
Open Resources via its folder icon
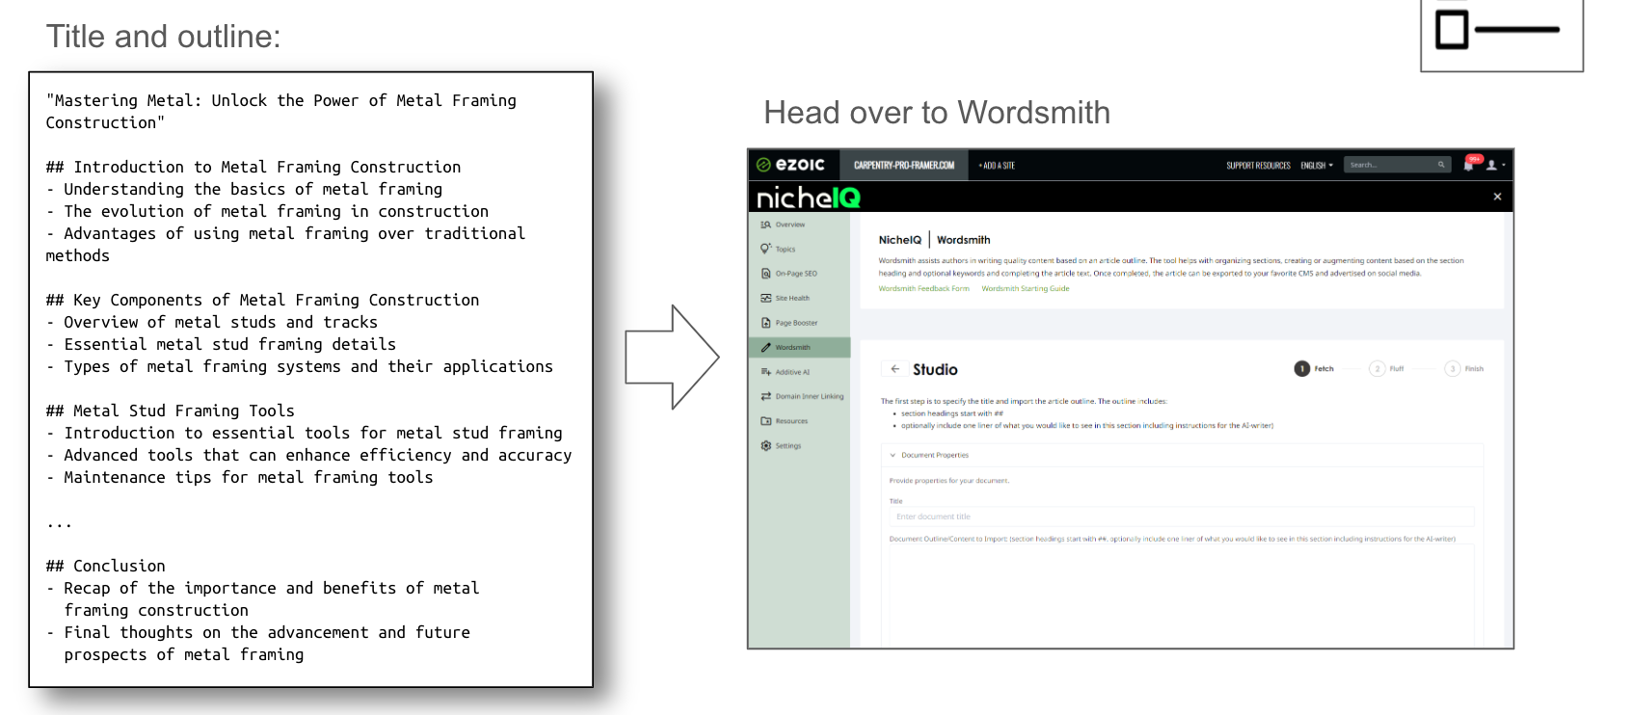coord(765,421)
